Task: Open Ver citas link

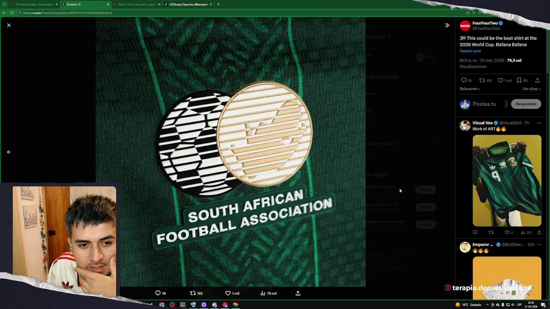Action: click(x=532, y=89)
